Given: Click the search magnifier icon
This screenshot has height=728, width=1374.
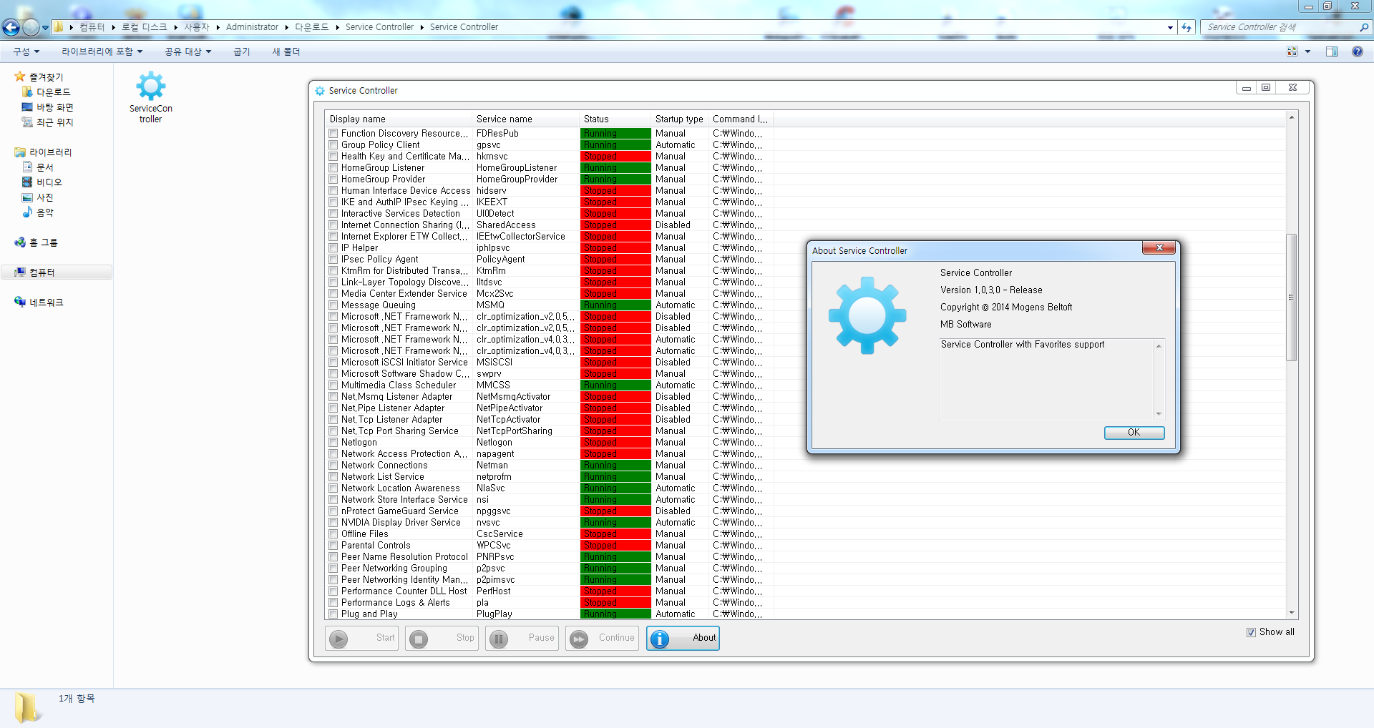Looking at the screenshot, I should [x=1364, y=27].
